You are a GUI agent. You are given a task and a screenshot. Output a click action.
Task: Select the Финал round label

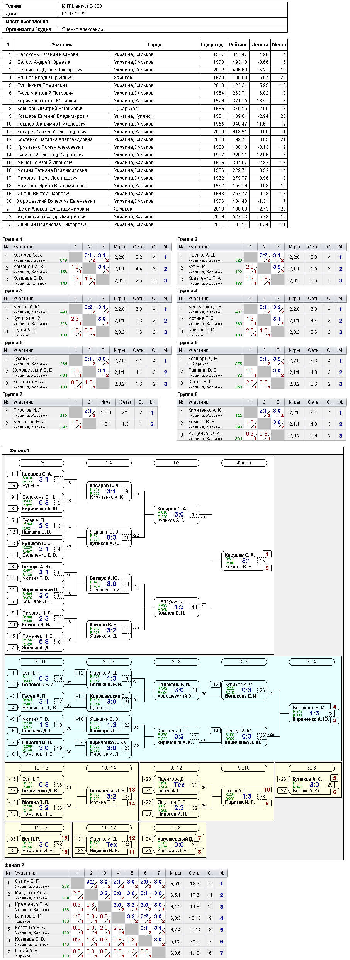click(244, 463)
